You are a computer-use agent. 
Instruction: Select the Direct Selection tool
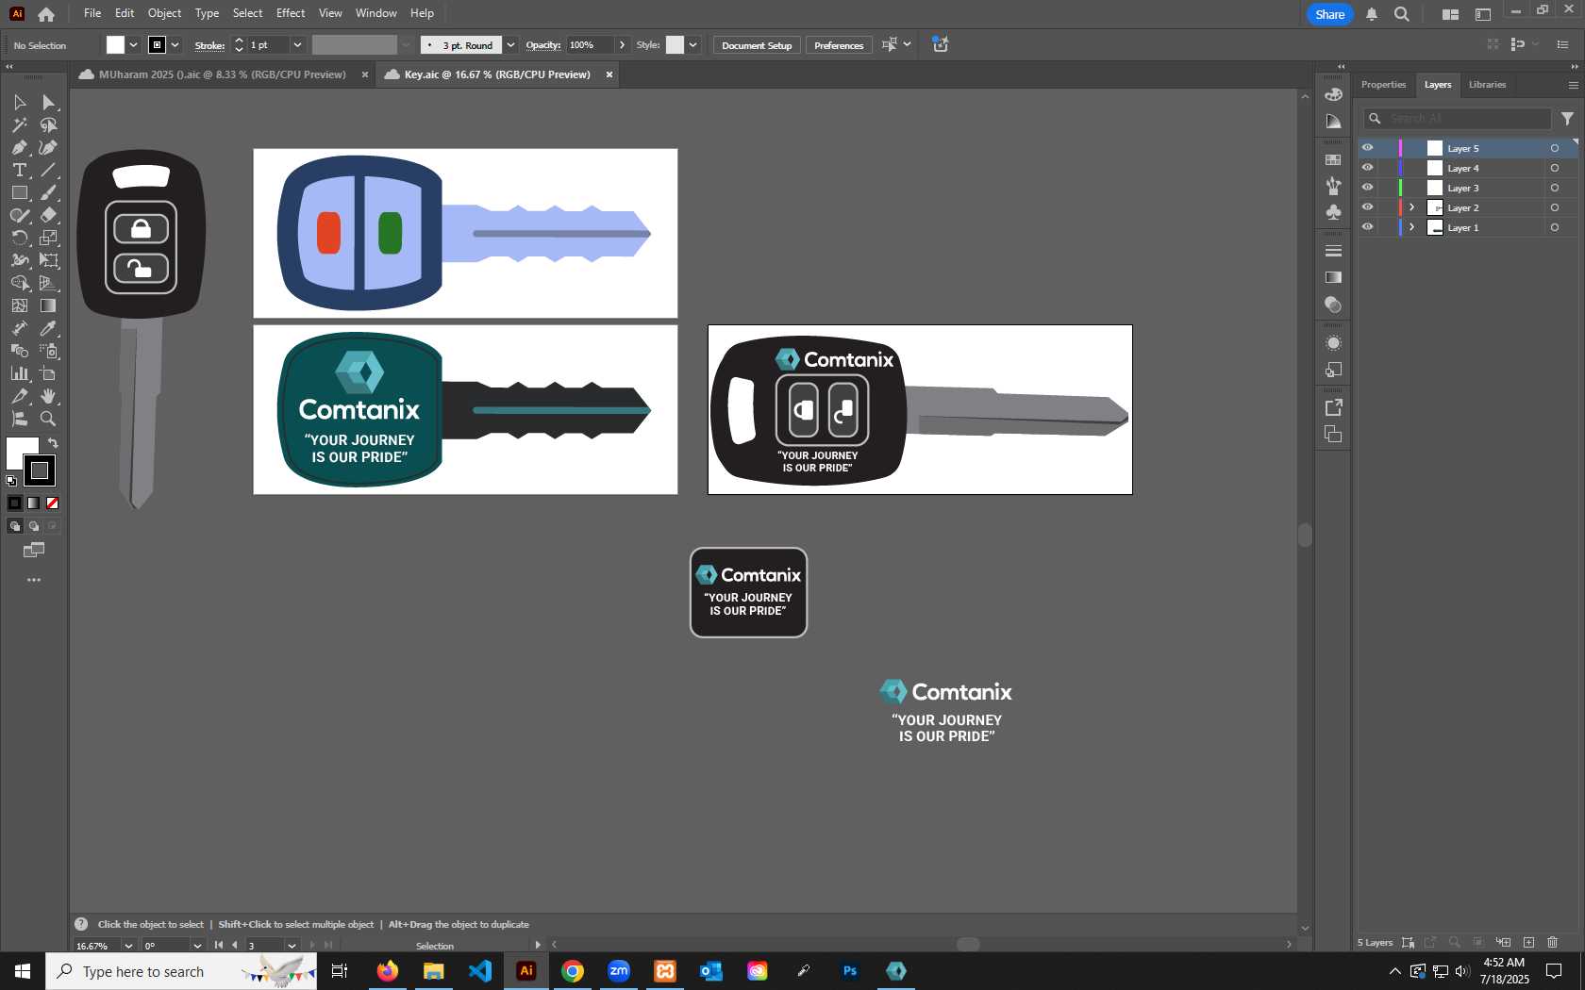coord(48,102)
